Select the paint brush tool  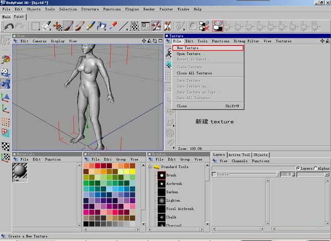point(68,27)
